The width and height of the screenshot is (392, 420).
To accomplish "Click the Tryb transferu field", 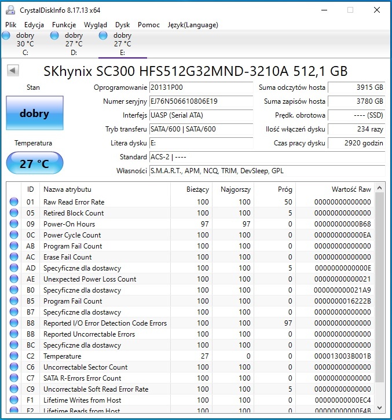I will point(201,129).
